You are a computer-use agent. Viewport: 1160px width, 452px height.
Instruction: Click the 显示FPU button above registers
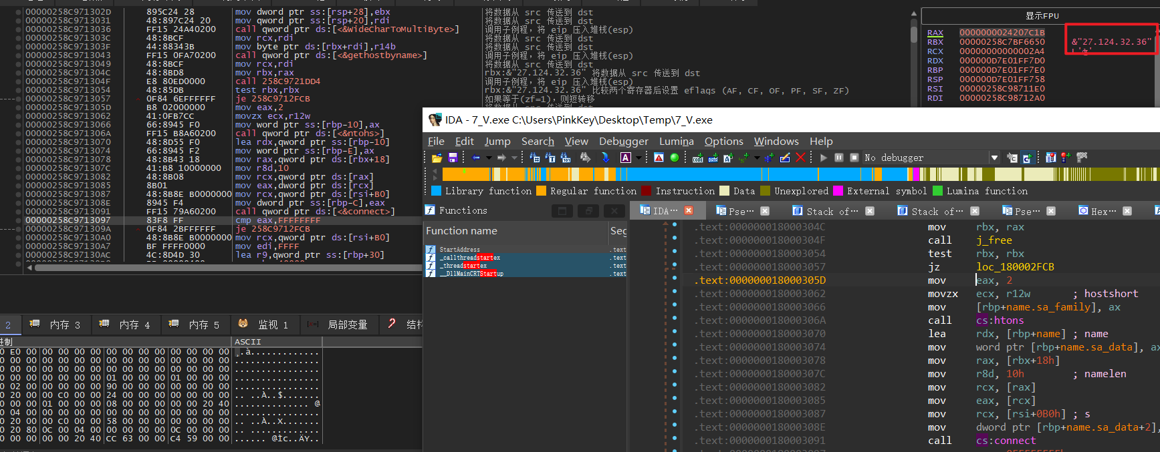1042,16
